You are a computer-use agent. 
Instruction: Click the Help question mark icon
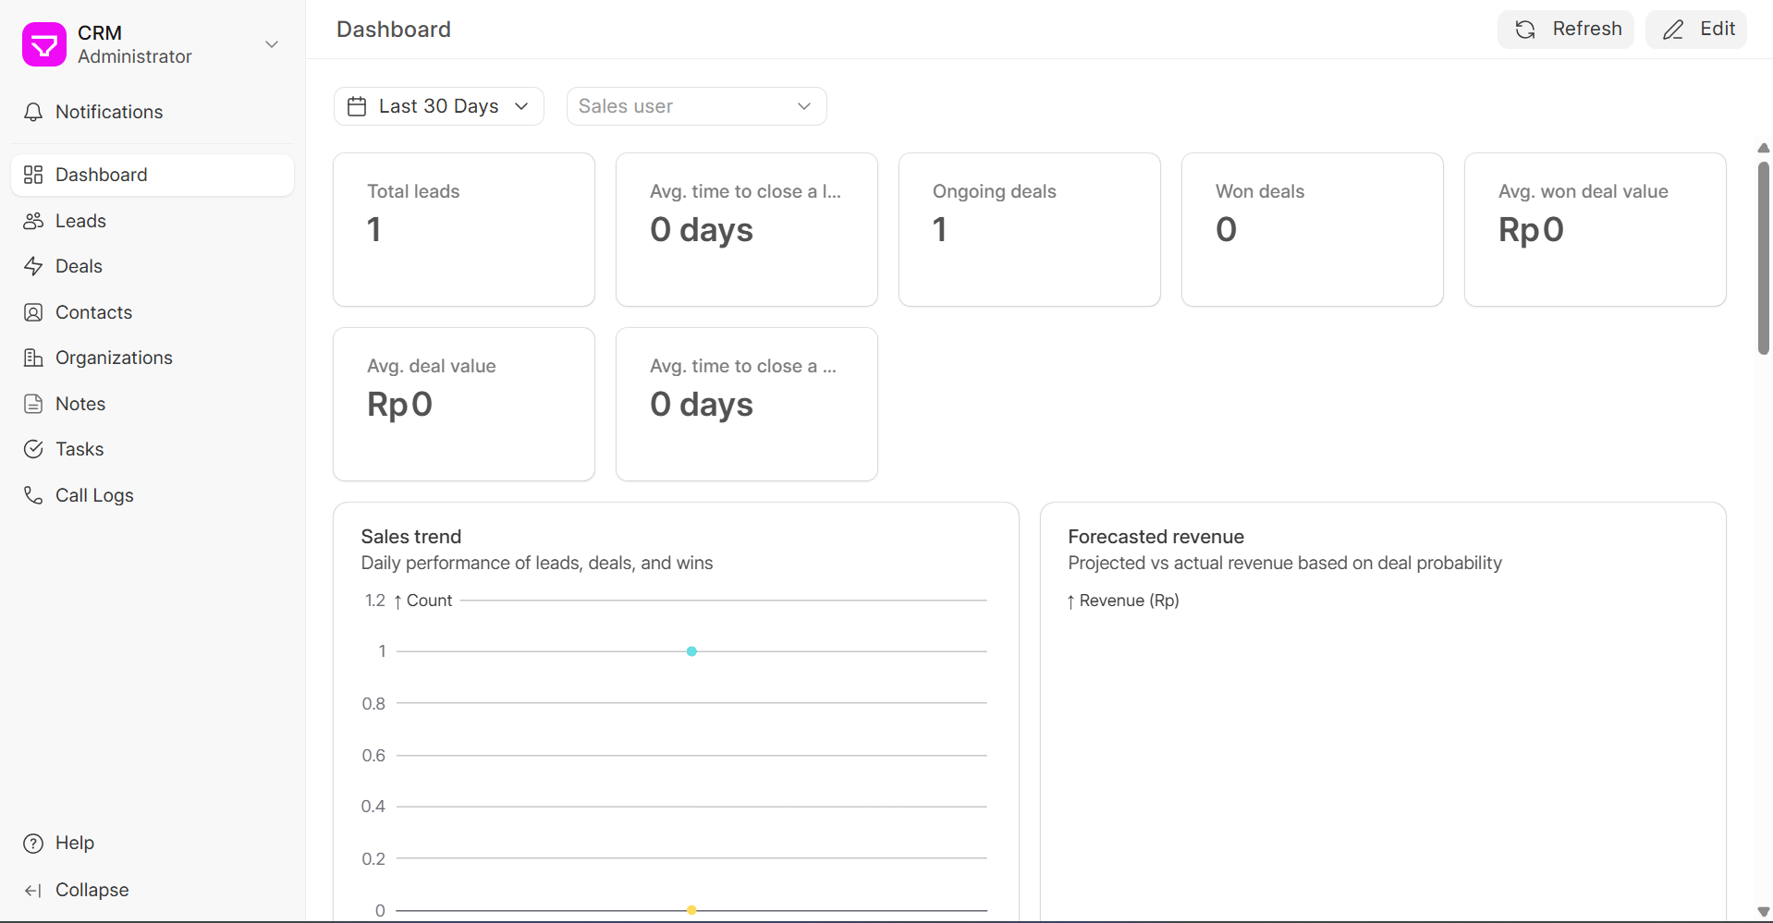click(x=33, y=843)
